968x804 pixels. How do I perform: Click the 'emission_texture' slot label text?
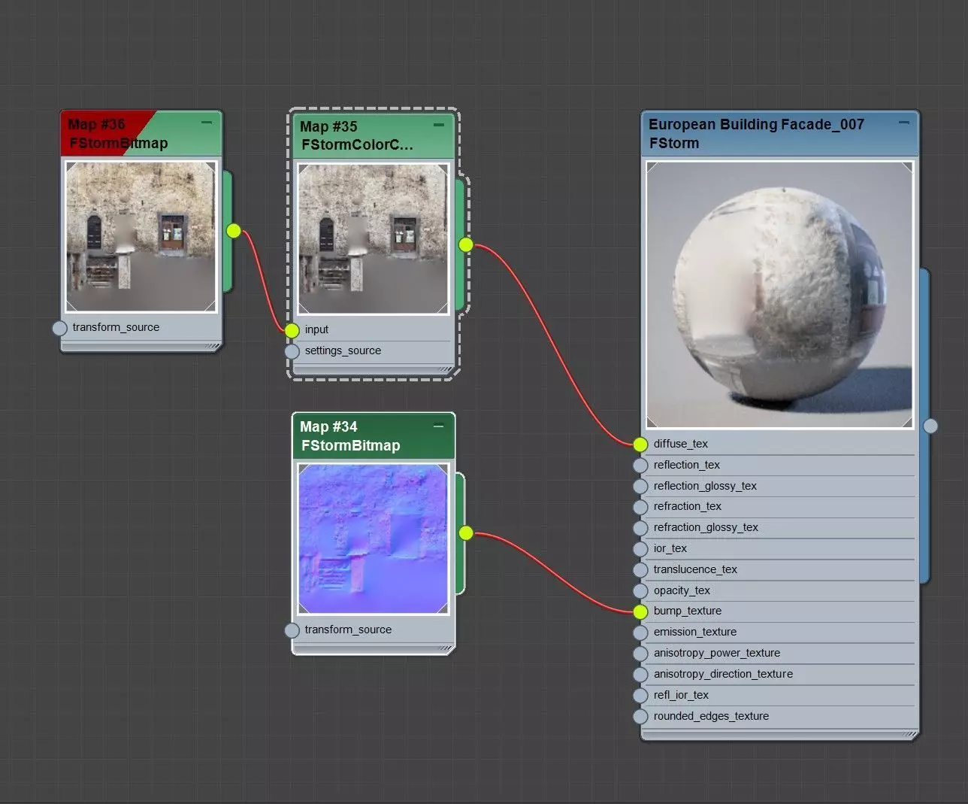[695, 632]
